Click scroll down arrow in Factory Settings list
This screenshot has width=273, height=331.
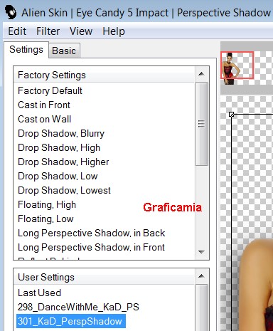[x=201, y=252]
